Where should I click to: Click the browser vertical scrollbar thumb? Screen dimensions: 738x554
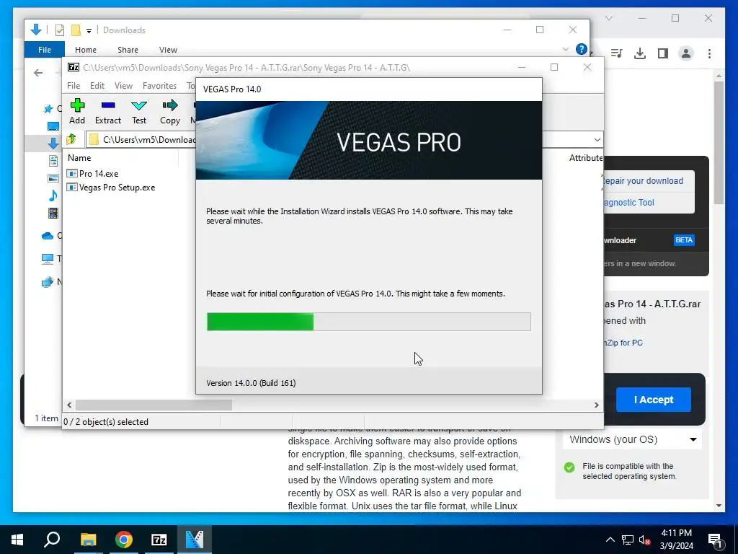(719, 142)
